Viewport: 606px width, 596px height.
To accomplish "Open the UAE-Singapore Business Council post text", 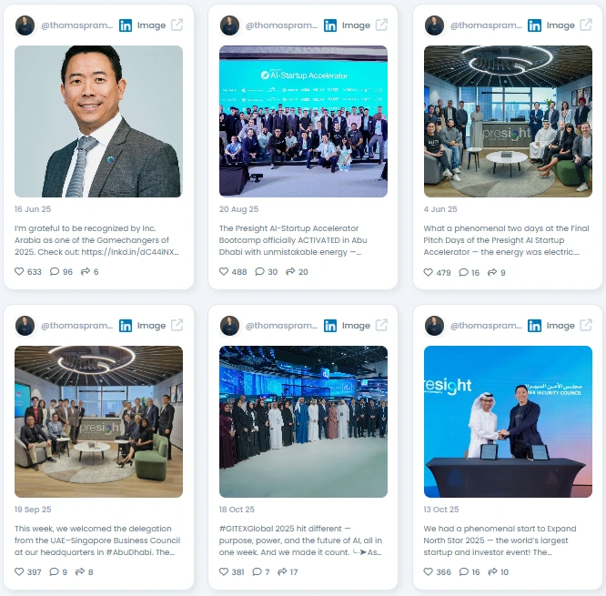I will coord(97,540).
